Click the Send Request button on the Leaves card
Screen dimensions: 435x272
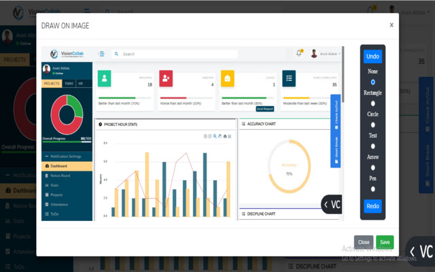(x=264, y=109)
